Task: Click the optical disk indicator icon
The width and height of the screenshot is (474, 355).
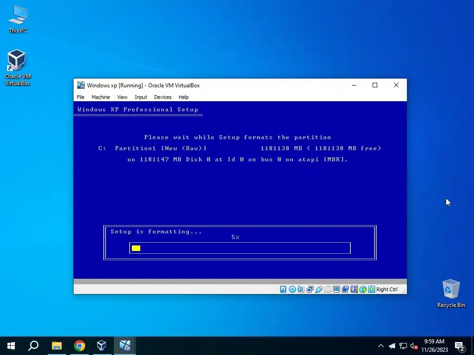Action: point(292,289)
